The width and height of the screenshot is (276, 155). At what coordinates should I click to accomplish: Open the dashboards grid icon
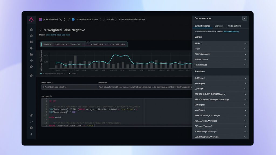(x=31, y=42)
